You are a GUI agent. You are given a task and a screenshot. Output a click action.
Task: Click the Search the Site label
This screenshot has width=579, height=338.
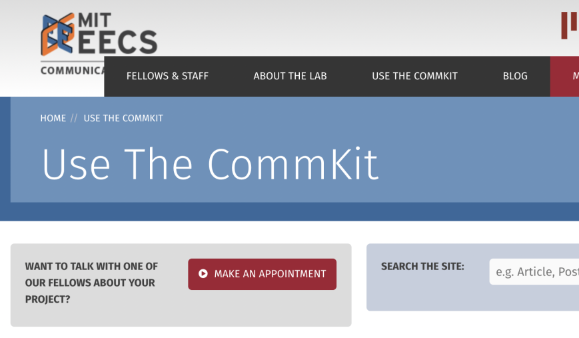422,267
